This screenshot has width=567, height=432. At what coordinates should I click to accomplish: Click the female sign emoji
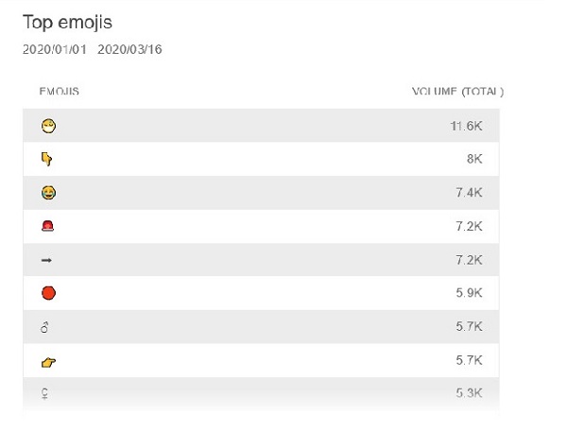pos(44,393)
